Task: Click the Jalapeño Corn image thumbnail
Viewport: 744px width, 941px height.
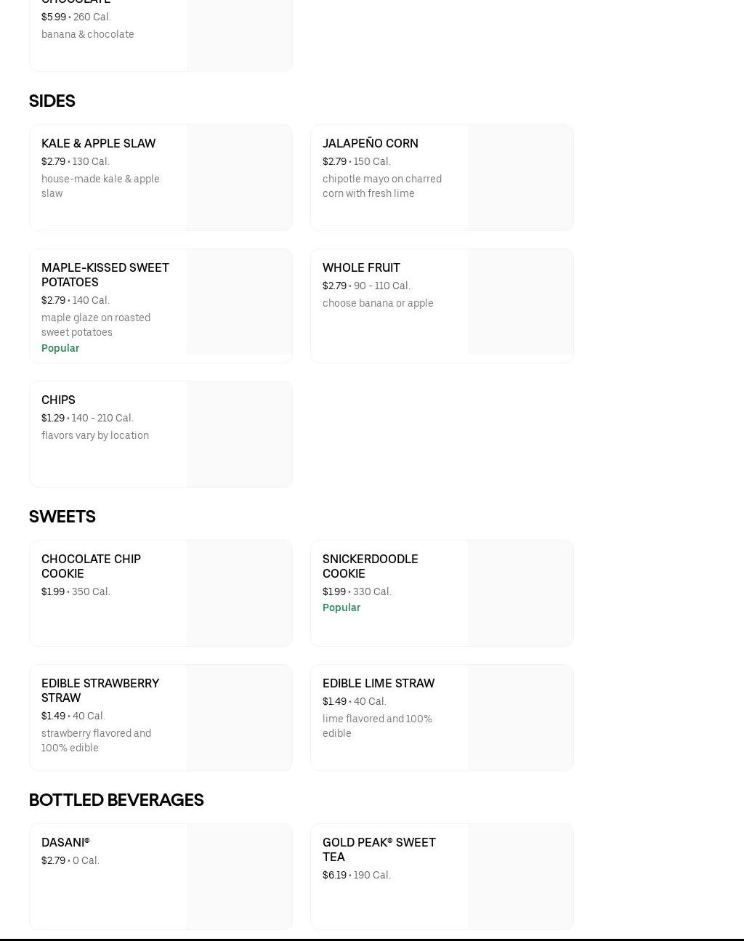Action: (520, 177)
